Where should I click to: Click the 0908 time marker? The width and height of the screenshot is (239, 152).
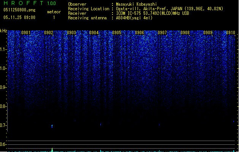pyautogui.click(x=185, y=32)
